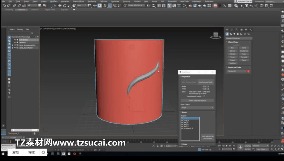This screenshot has height=161, width=284.
Task: Click the Select and Link icon
Action: tap(15, 6)
